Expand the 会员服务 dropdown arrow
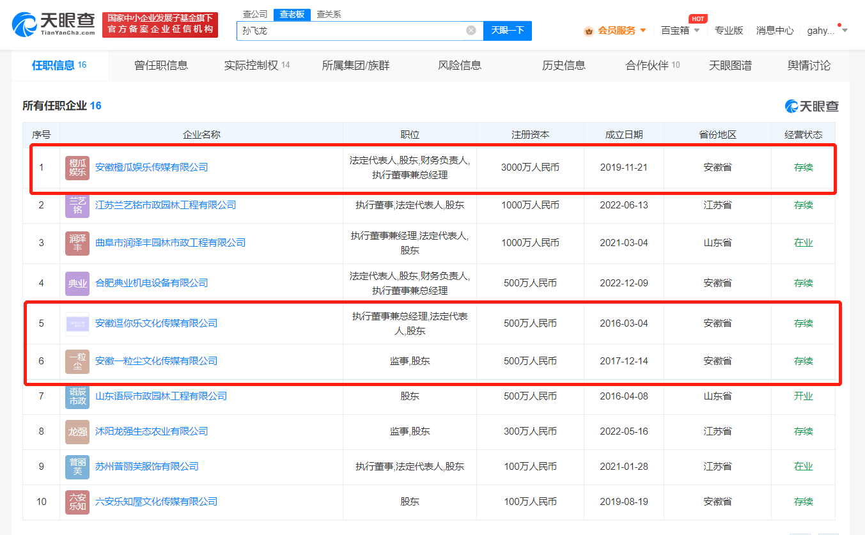This screenshot has width=865, height=535. [643, 31]
